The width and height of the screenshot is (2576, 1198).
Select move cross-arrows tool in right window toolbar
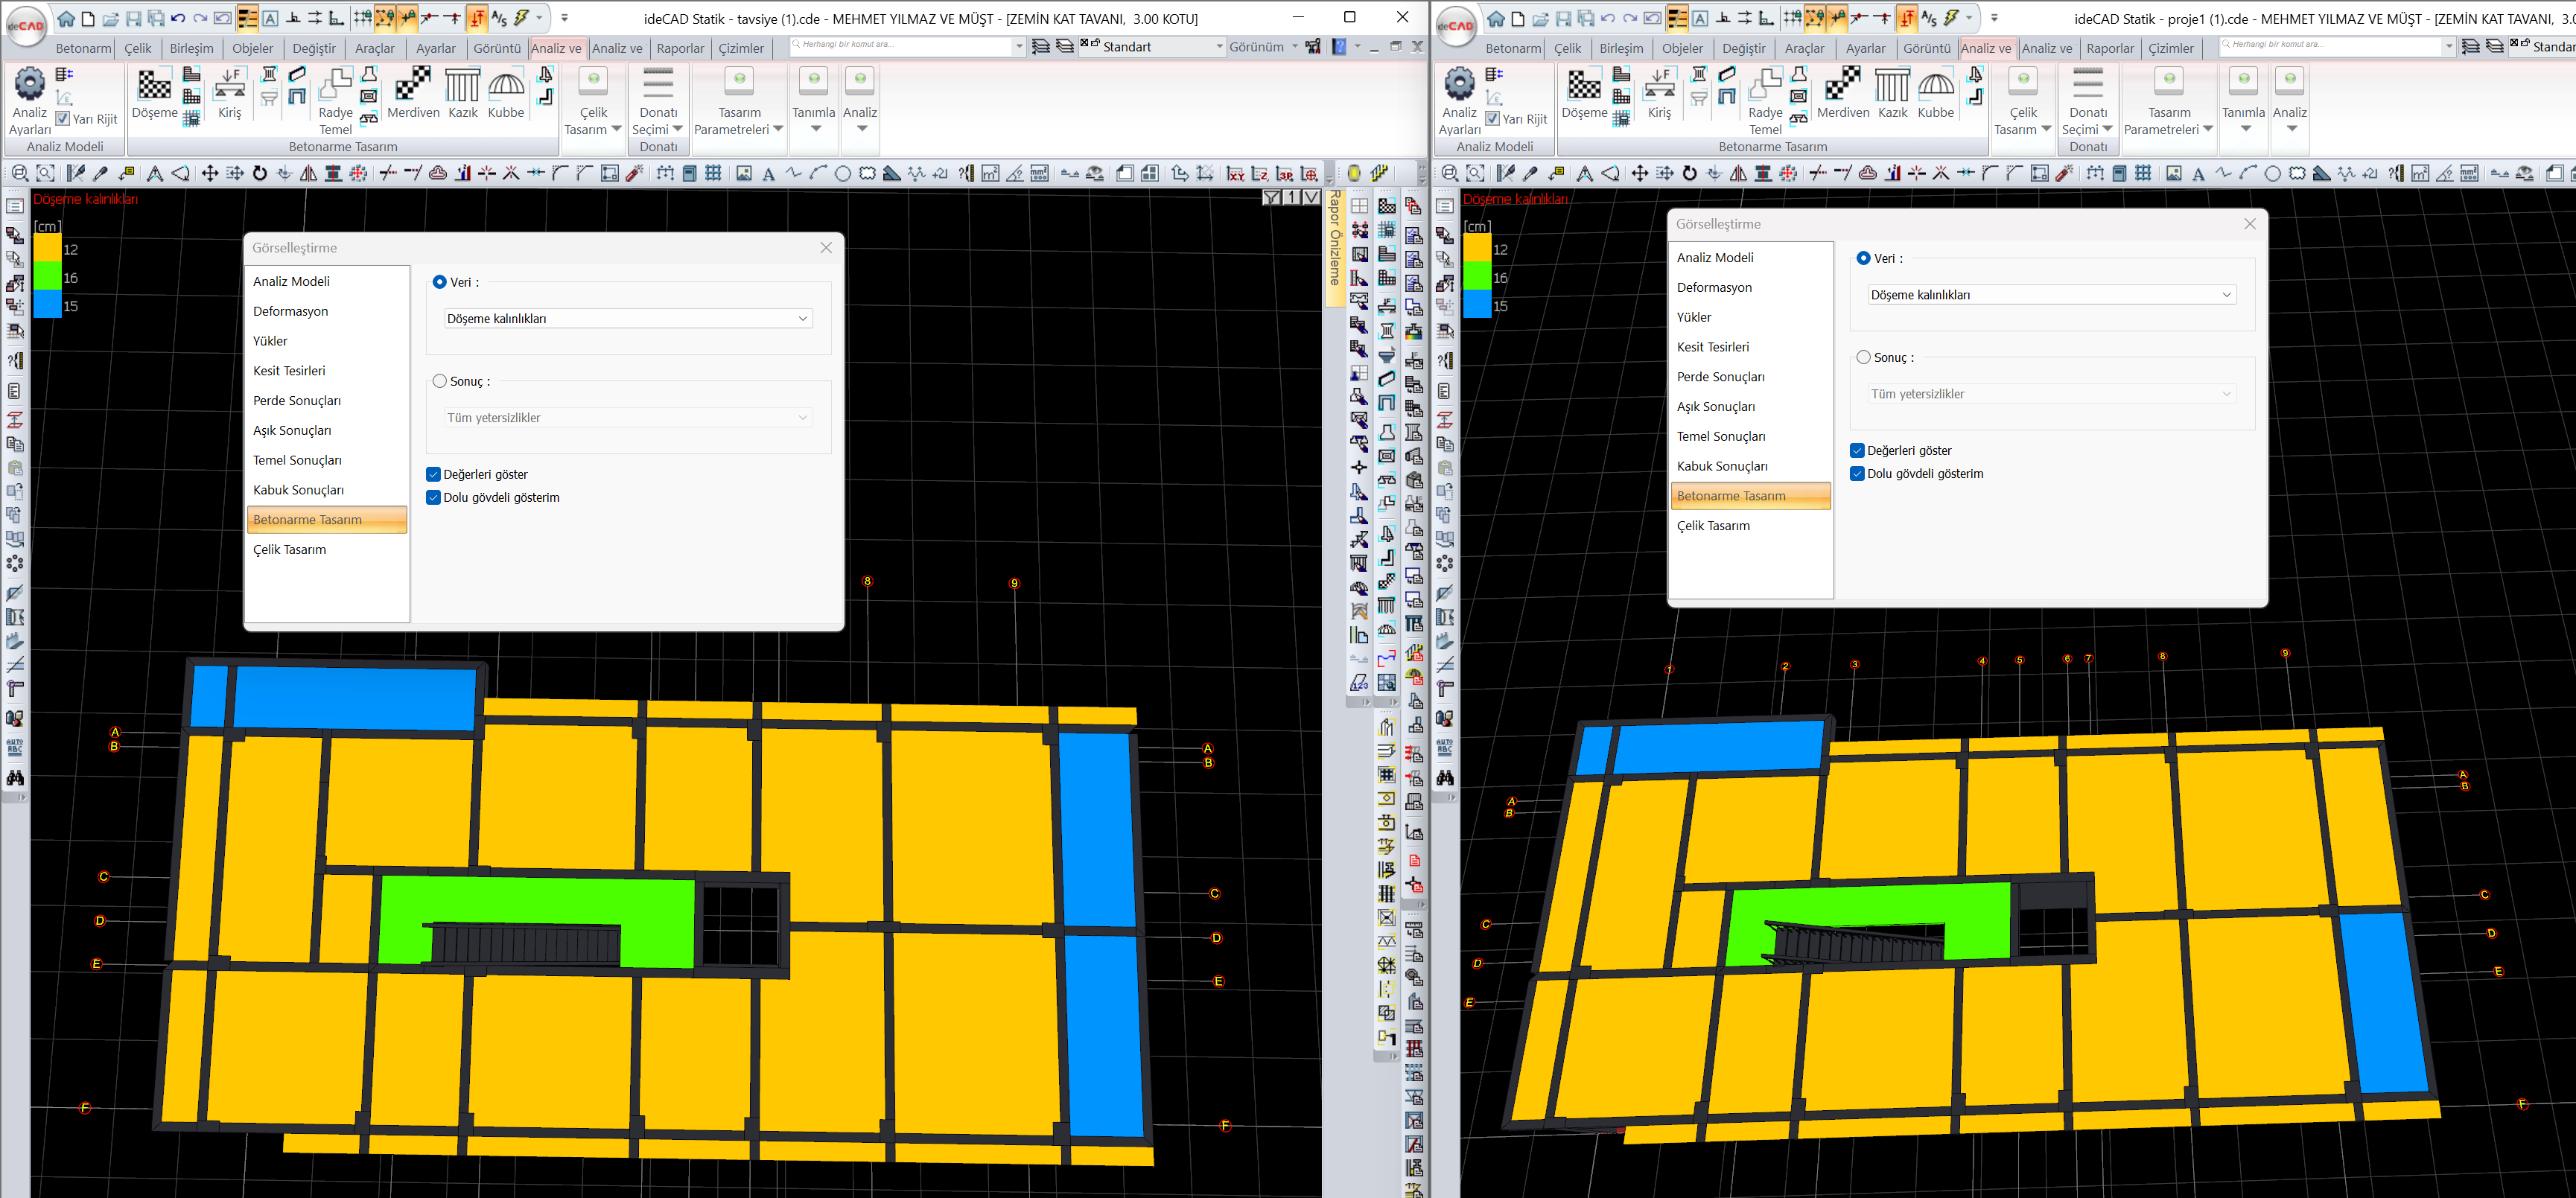click(1640, 173)
